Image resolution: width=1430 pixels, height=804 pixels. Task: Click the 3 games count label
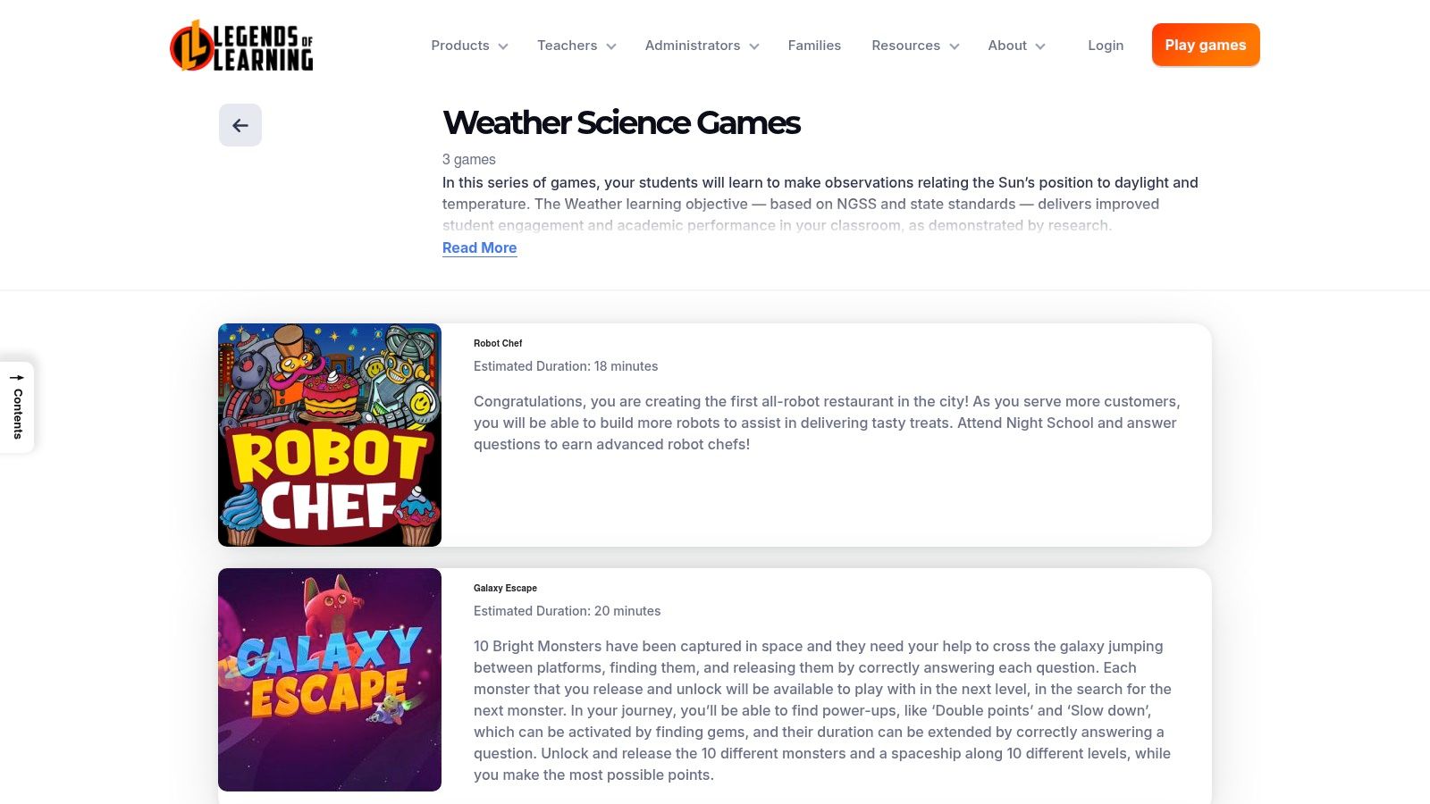coord(468,159)
